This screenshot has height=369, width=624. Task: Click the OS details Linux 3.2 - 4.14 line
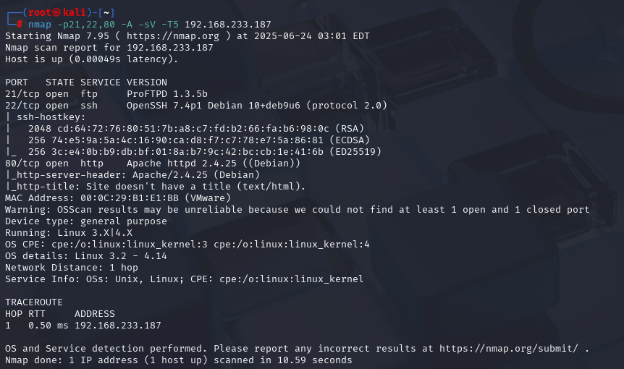pos(86,256)
